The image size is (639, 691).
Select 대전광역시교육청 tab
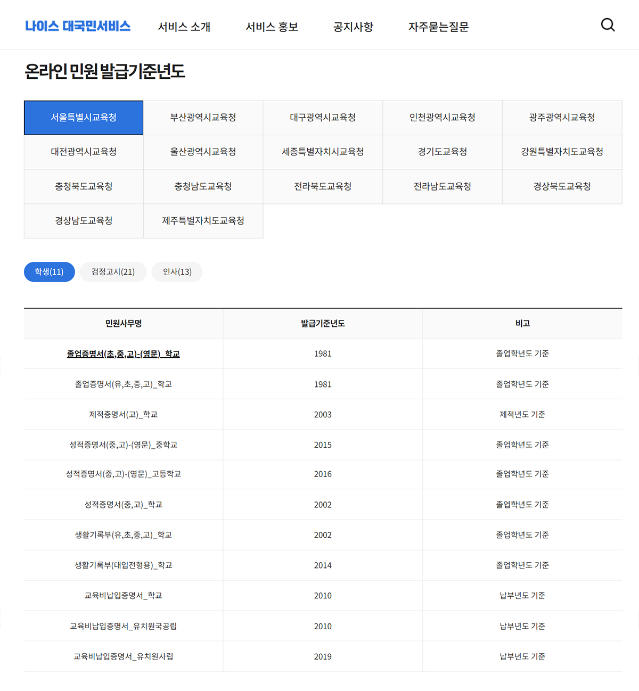click(x=84, y=152)
